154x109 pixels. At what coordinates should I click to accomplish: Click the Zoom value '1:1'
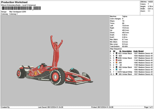[x=149, y=11]
